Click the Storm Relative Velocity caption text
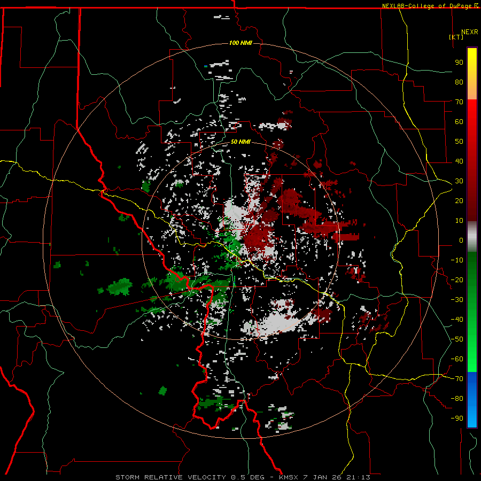Screen dimensions: 481x481 [x=243, y=477]
